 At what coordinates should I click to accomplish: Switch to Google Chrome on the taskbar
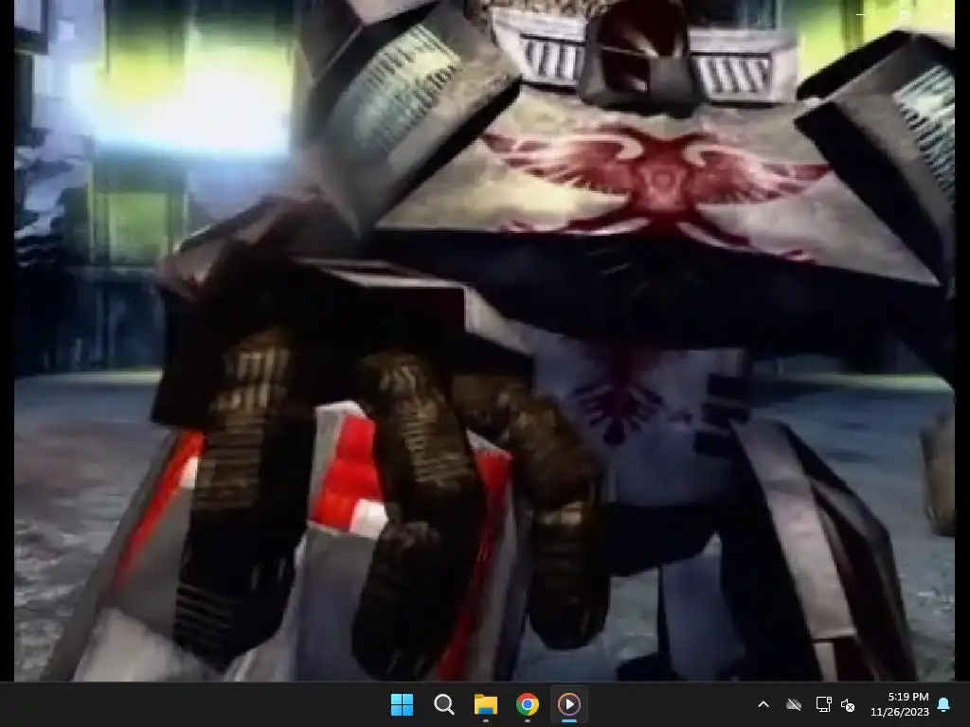click(528, 704)
